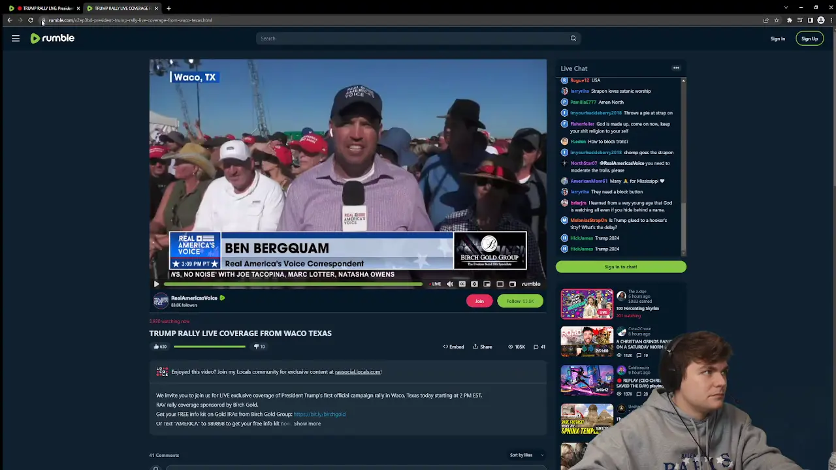Enable theater mode in the player

(500, 283)
